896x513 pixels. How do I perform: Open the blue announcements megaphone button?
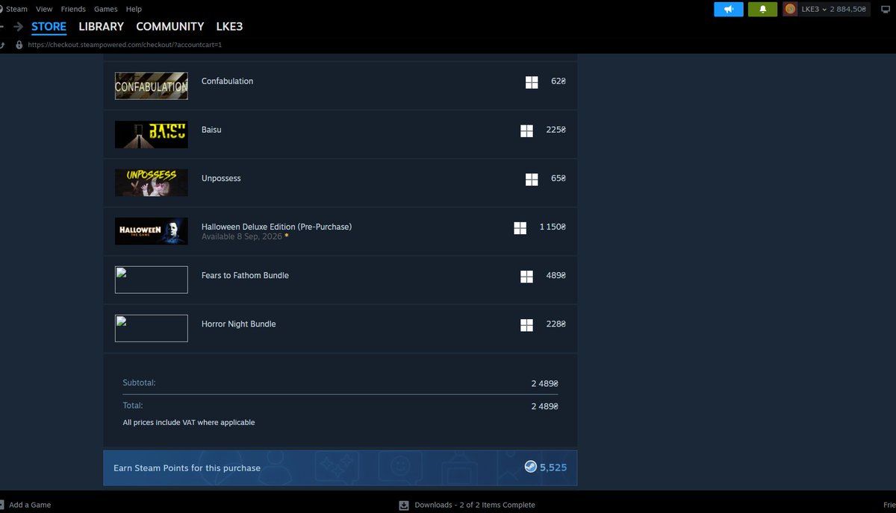[x=728, y=9]
